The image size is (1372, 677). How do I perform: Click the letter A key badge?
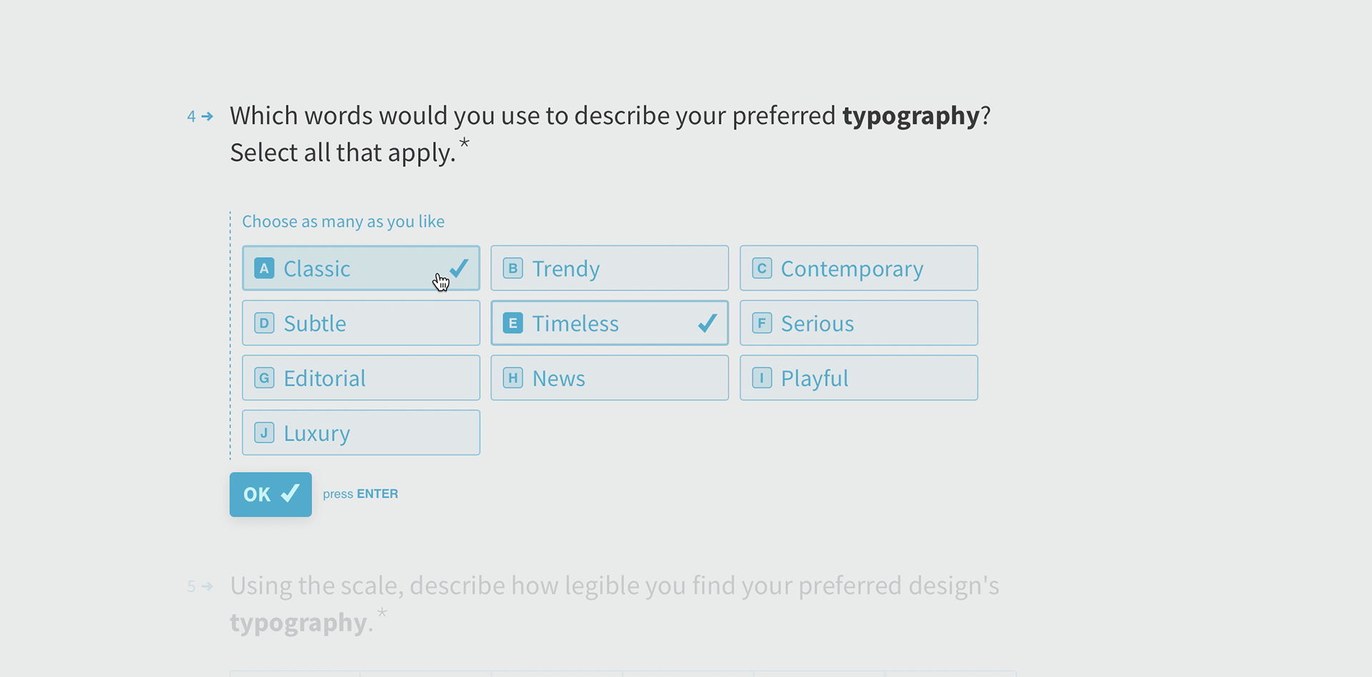pos(264,269)
